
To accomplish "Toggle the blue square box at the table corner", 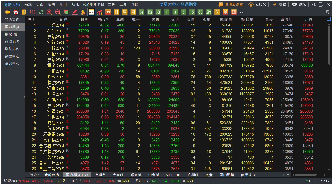I will point(329,19).
